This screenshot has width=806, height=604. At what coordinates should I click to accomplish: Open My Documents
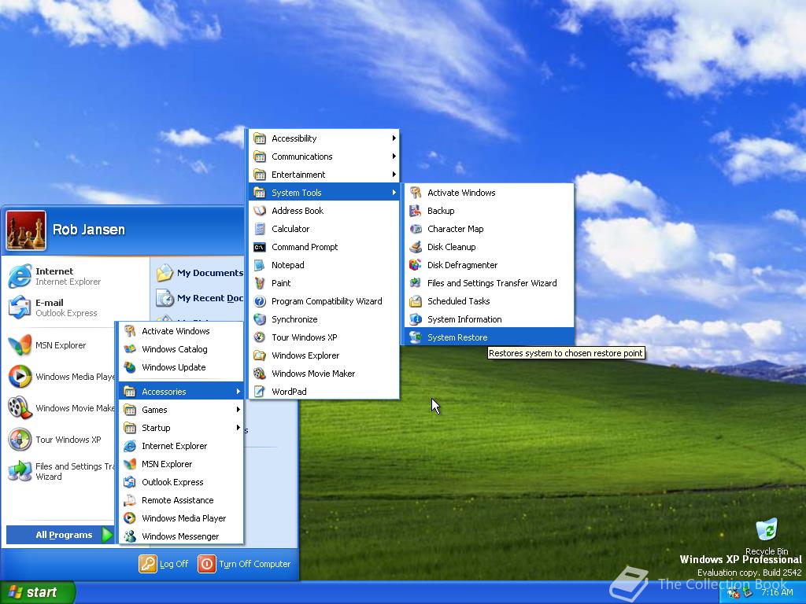point(208,272)
